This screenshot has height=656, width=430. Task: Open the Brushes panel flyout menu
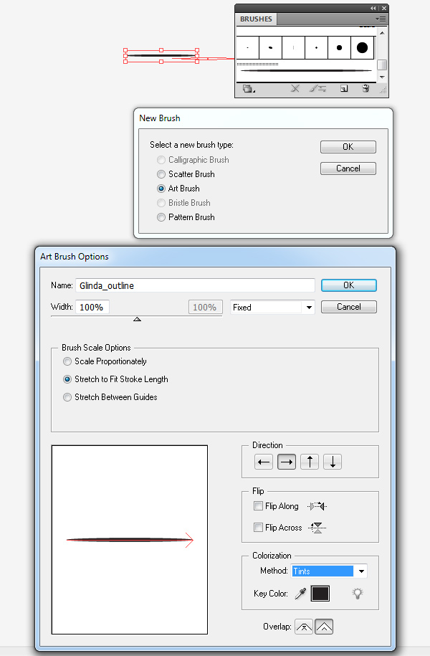[x=381, y=19]
